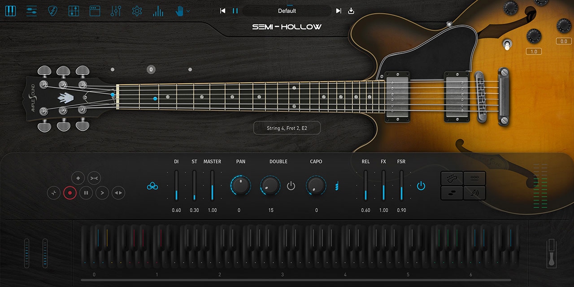Click the save preset download icon
Screen dimensions: 574x287
[351, 11]
